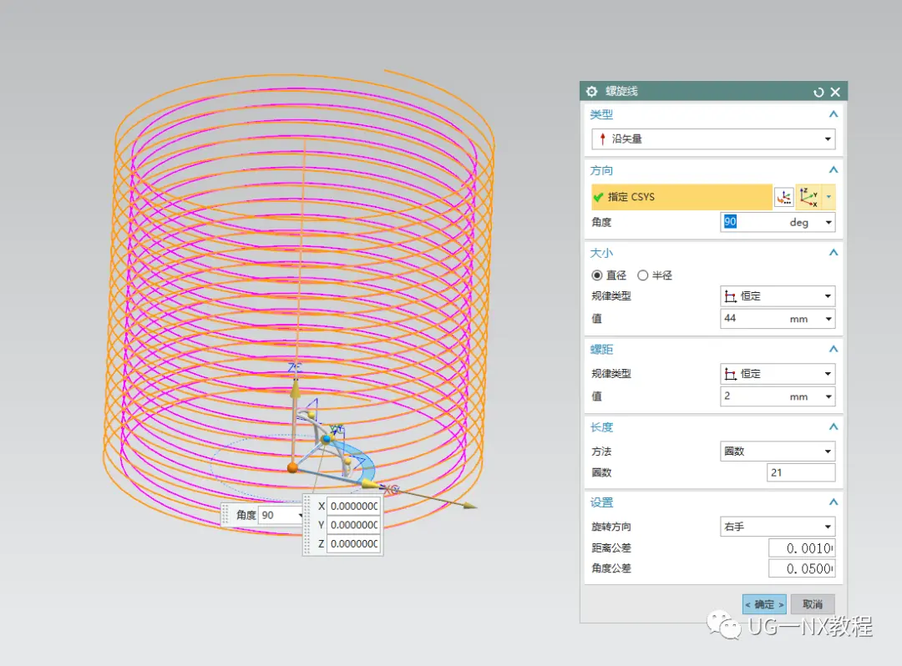Click the 取消 button
The height and width of the screenshot is (666, 902).
click(813, 604)
